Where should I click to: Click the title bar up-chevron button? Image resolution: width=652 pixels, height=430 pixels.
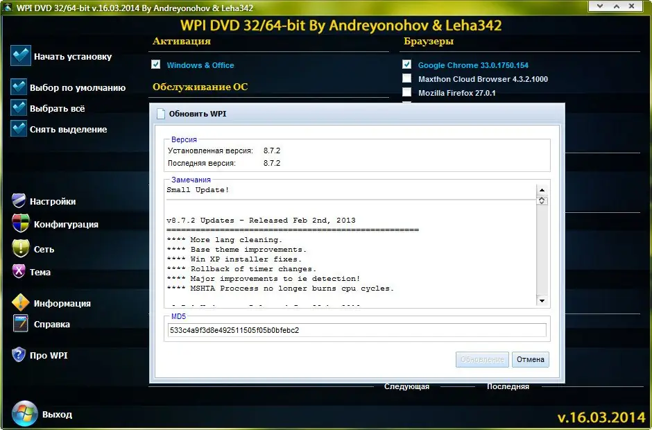616,6
